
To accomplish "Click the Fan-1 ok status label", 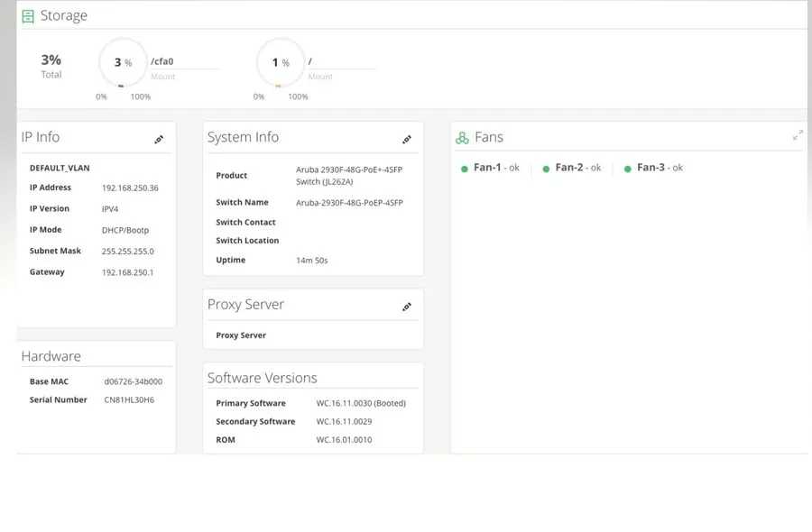I will click(496, 168).
